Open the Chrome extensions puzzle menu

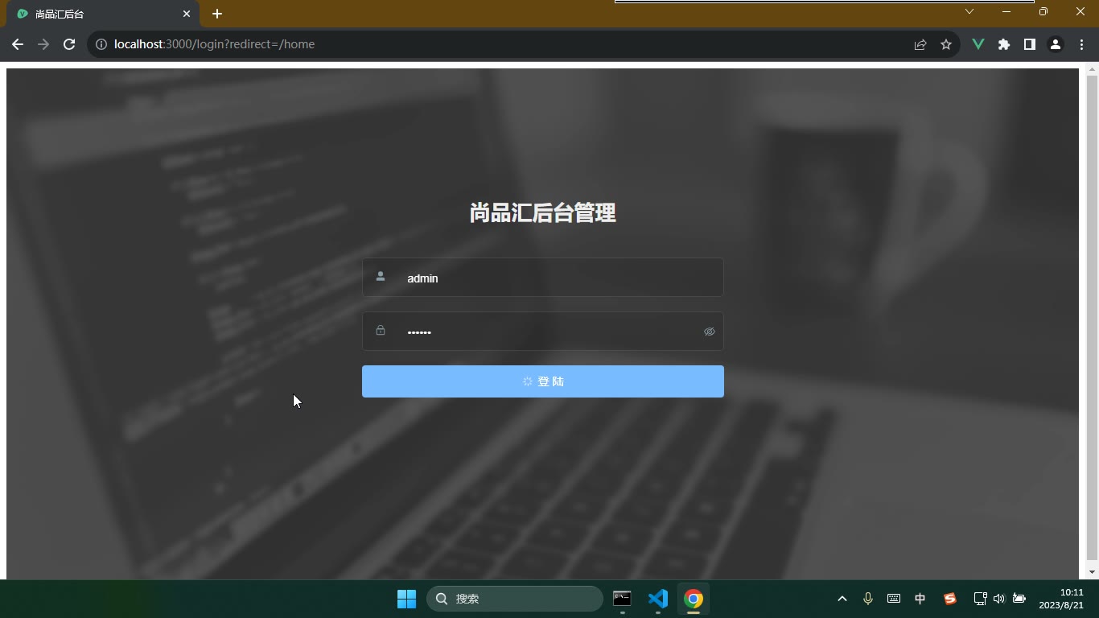point(1004,44)
